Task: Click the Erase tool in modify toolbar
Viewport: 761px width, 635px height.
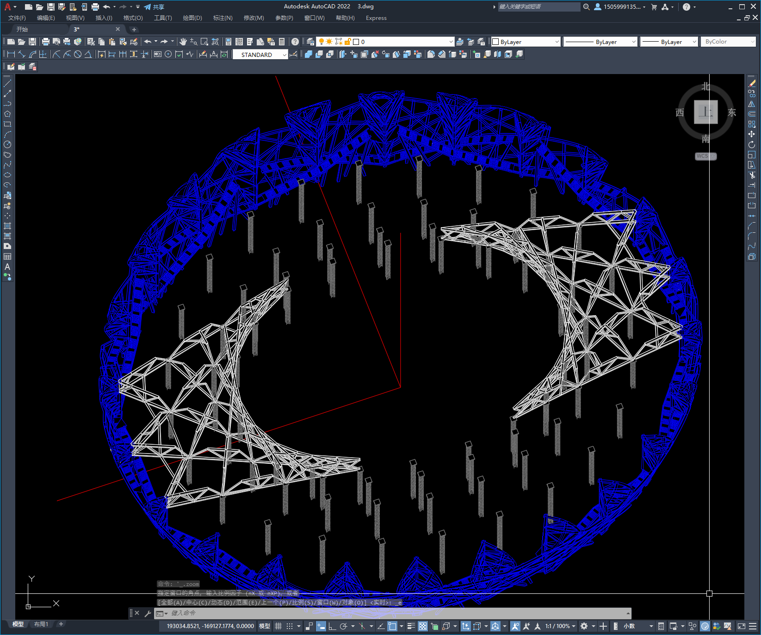Action: pos(752,83)
